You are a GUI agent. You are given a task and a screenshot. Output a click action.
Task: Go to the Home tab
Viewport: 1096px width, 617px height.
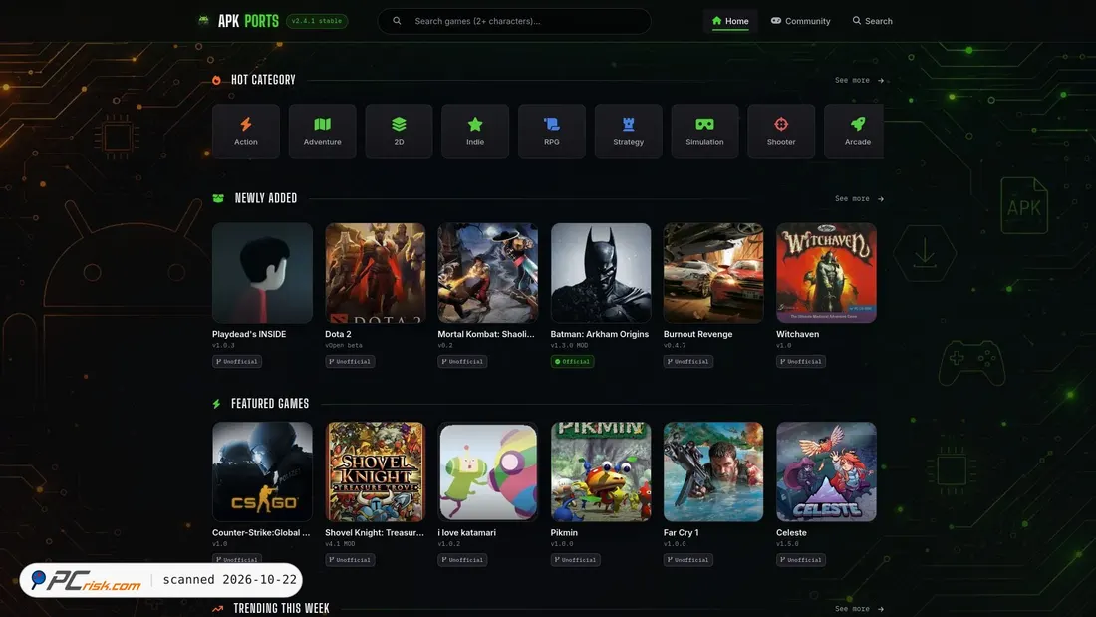(x=730, y=21)
